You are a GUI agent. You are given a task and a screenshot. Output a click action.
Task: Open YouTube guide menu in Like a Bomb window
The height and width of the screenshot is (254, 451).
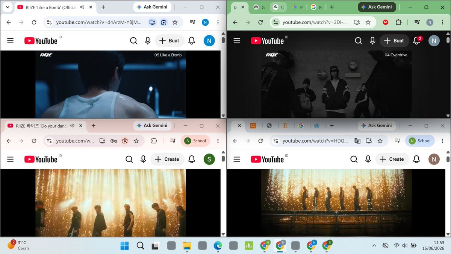click(x=10, y=41)
